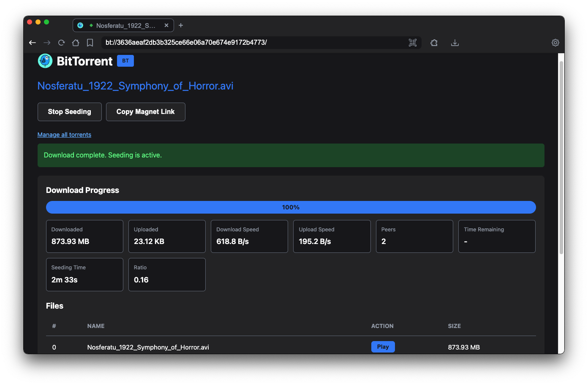Click the blue BT badge
This screenshot has height=385, width=588.
pyautogui.click(x=125, y=61)
